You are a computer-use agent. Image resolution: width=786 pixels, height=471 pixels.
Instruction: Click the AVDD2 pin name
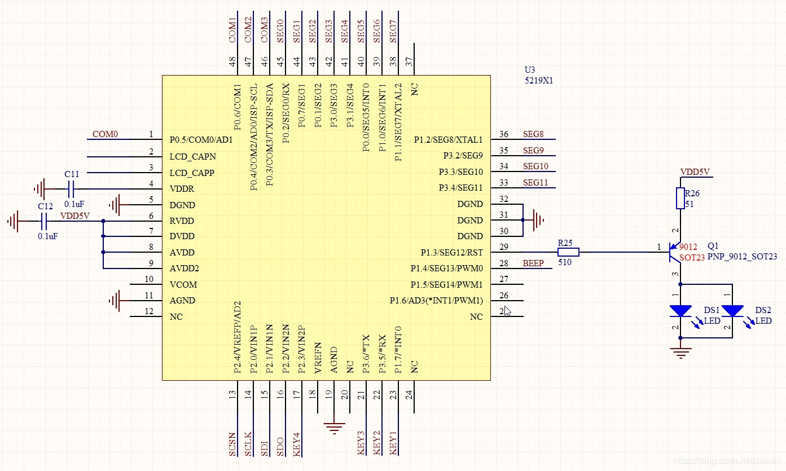184,268
